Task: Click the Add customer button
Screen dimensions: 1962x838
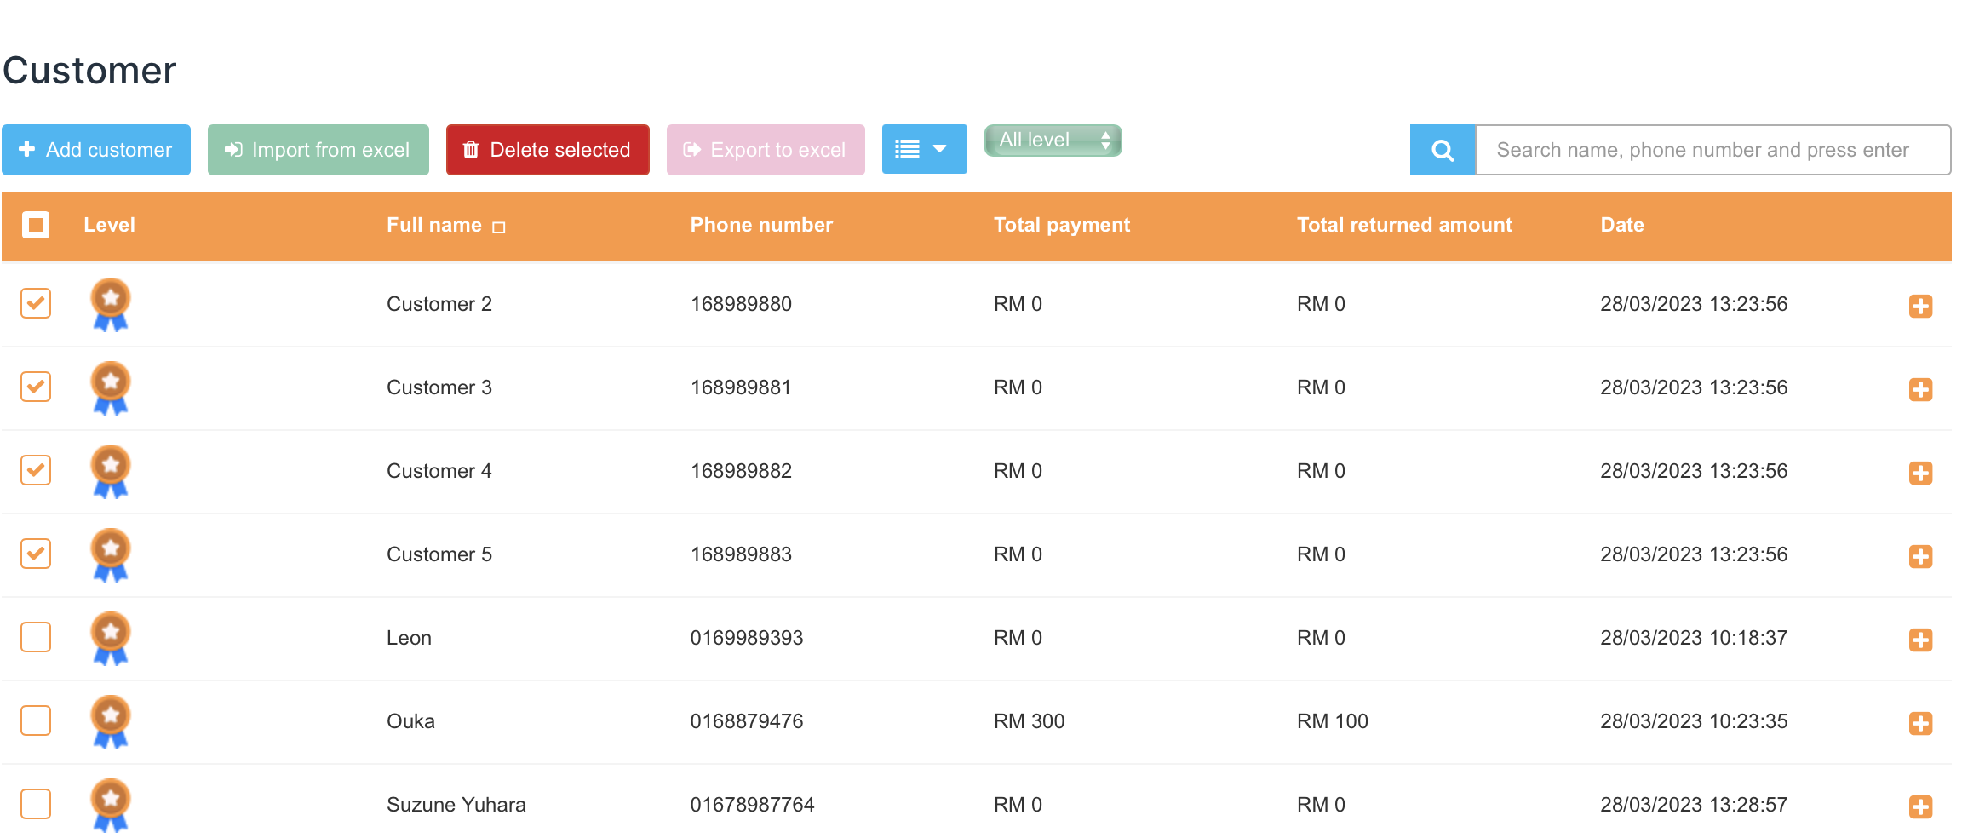Action: coord(96,150)
